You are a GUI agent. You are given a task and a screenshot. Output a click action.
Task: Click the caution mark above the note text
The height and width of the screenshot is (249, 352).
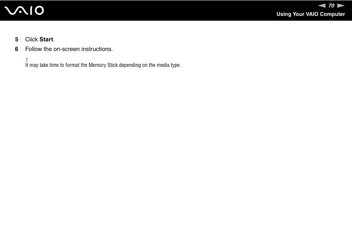pos(27,60)
